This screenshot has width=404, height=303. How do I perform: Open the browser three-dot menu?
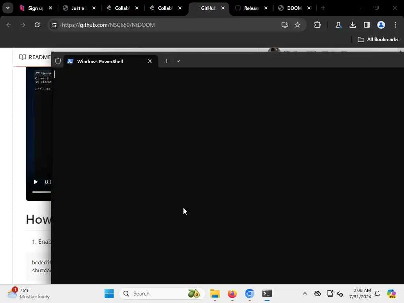point(395,25)
